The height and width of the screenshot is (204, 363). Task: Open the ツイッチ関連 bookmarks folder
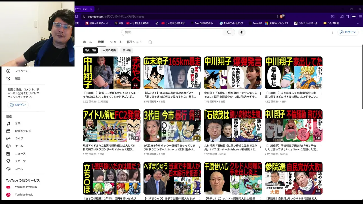pos(331,23)
